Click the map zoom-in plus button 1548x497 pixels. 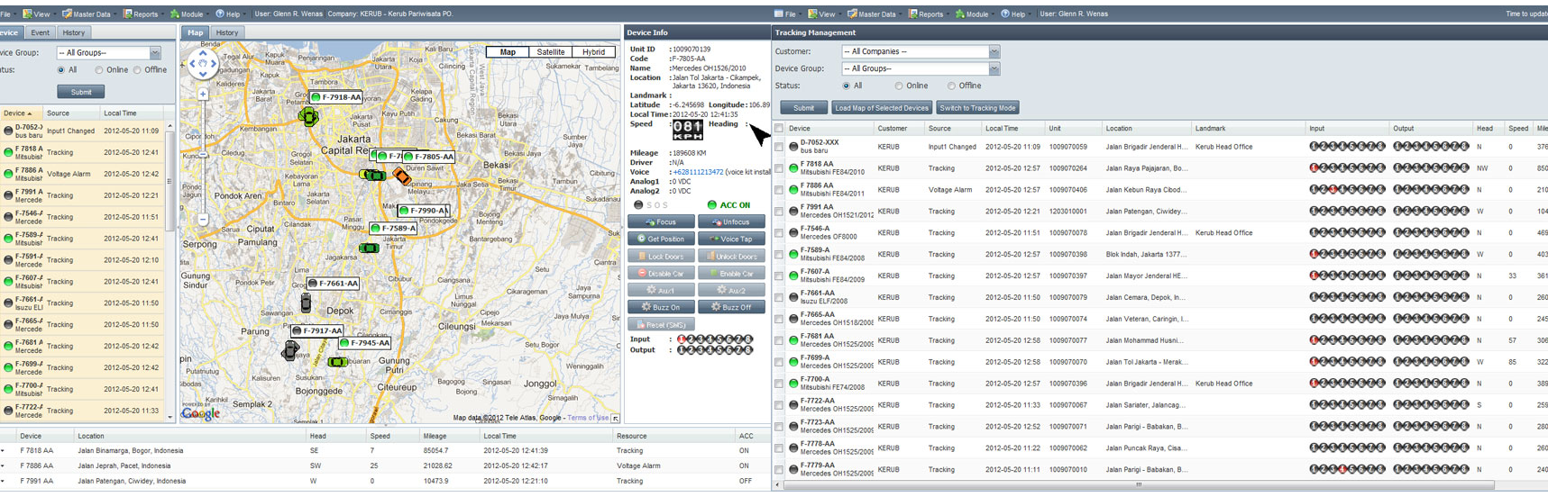click(203, 94)
